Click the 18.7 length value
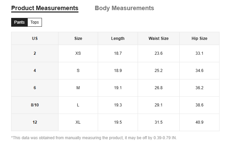Screen dimensions: 231x149 [x=118, y=53]
